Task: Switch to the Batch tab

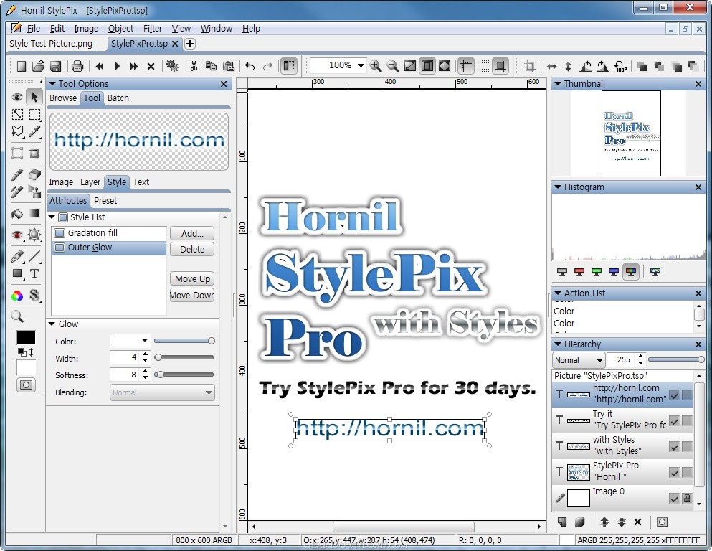Action: coord(118,98)
